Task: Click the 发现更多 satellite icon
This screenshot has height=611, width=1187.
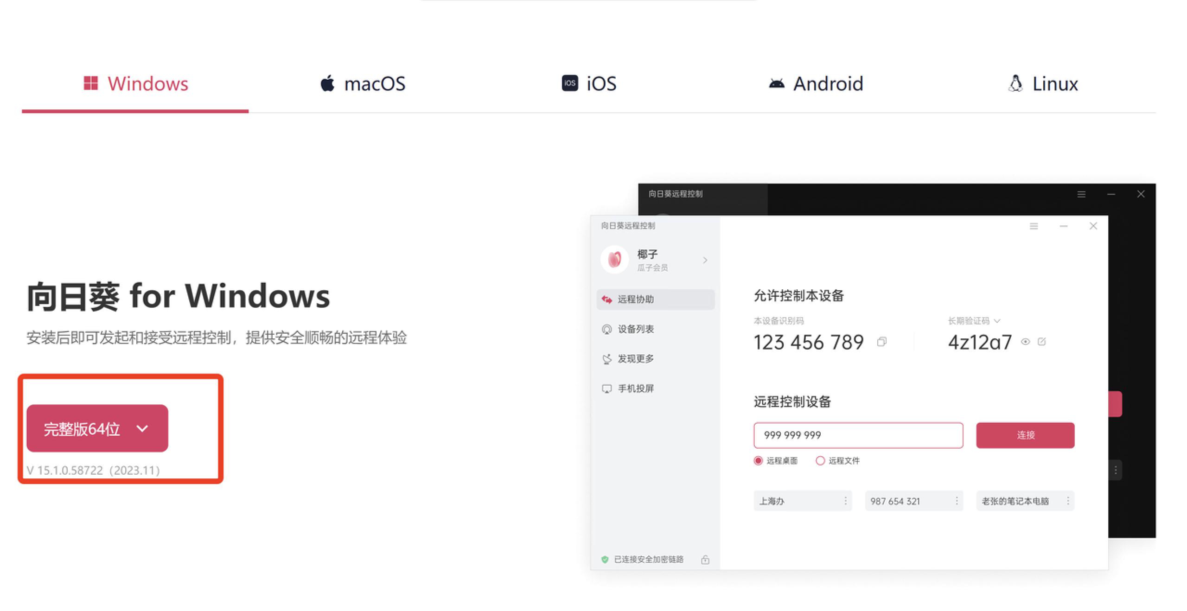Action: click(x=606, y=359)
